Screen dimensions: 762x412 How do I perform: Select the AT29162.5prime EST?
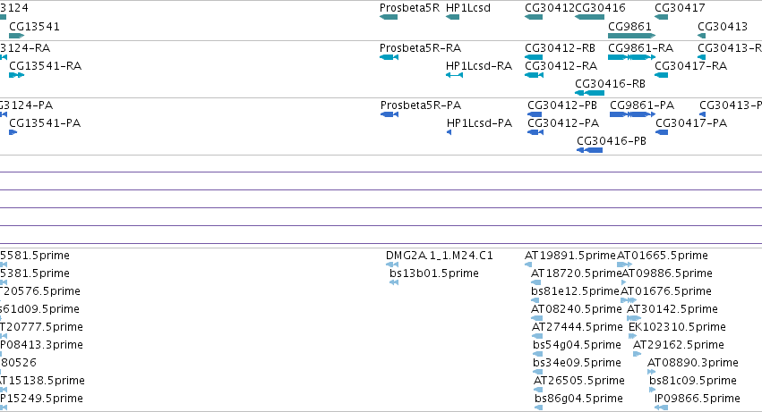point(638,354)
